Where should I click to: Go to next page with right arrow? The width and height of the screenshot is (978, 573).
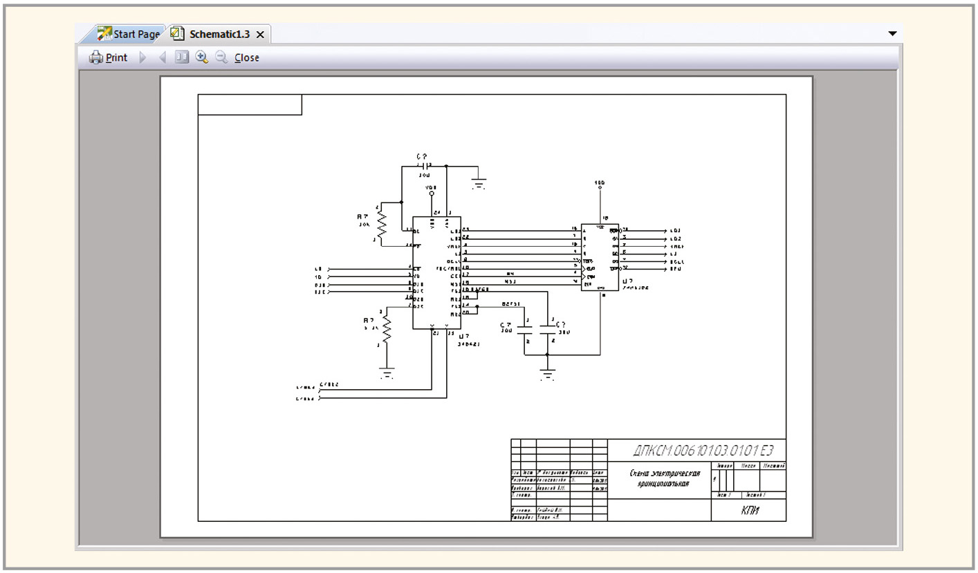coord(143,58)
